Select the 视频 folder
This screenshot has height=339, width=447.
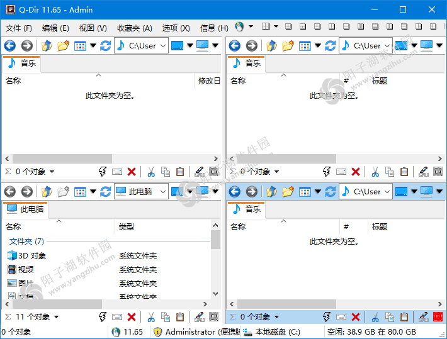tap(20, 269)
